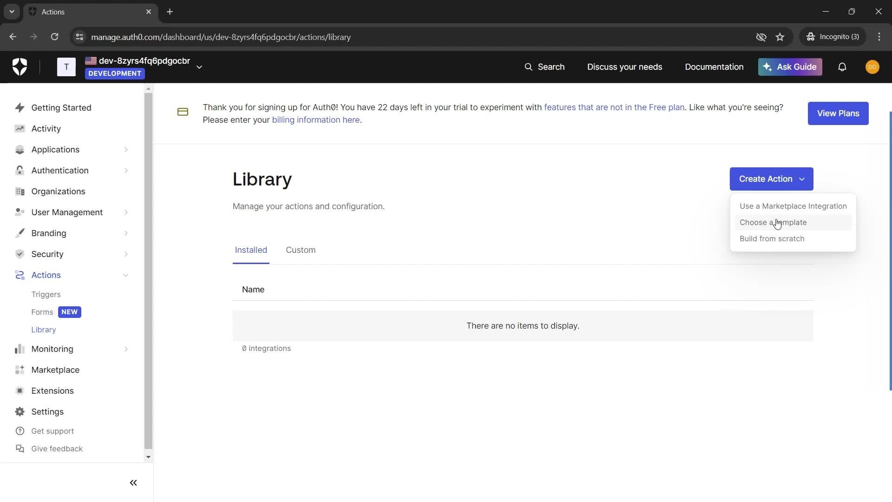Open notifications bell icon
892x502 pixels.
click(x=842, y=67)
